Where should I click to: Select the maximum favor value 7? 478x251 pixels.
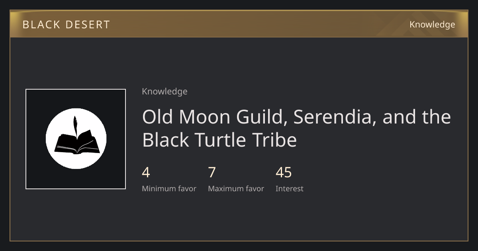tap(212, 173)
